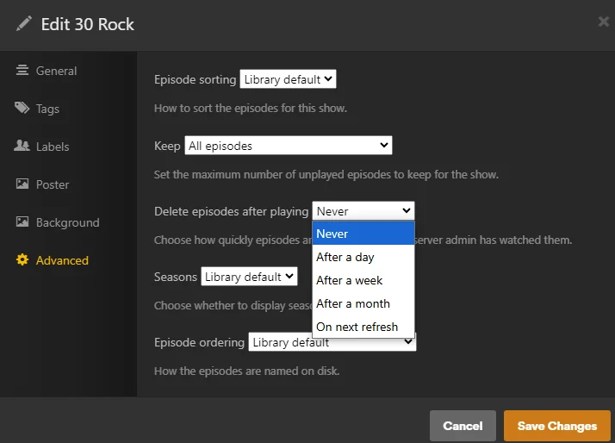Click the 'Choose whether to display' description

(233, 306)
